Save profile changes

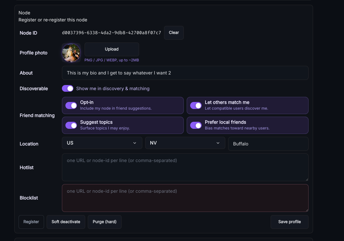[289, 222]
